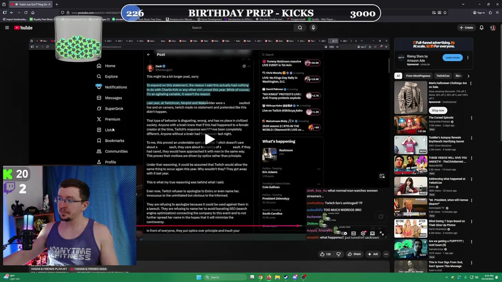Open Royalty Free Music bookmark
Image resolution: width=502 pixels, height=282 pixels.
click(x=42, y=19)
